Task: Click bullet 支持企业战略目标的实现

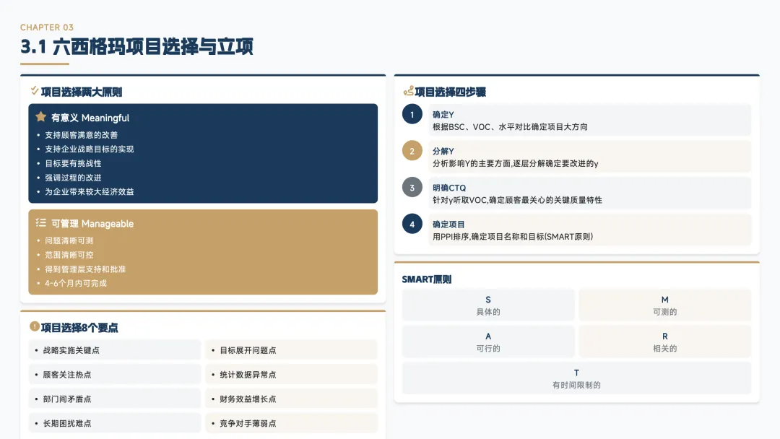Action: point(90,149)
